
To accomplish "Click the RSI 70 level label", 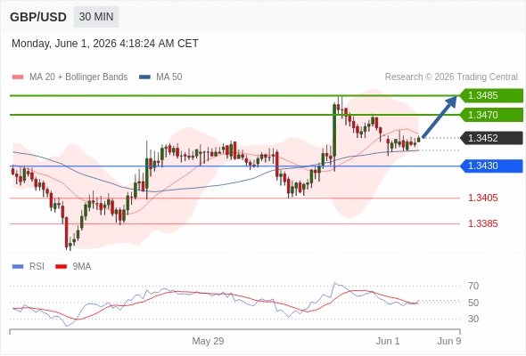I will (x=473, y=286).
